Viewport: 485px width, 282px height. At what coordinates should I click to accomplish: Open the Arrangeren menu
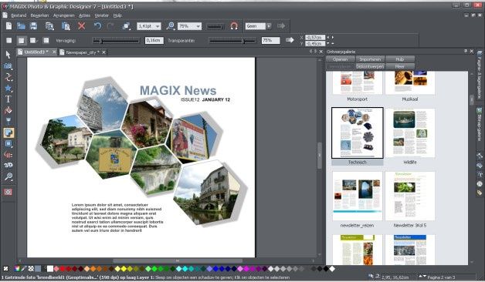[x=64, y=15]
